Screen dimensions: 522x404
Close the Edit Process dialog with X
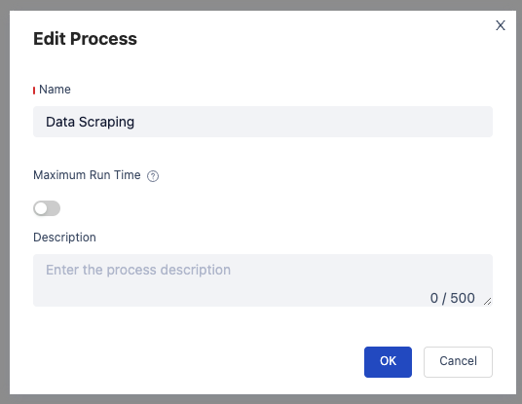(x=501, y=25)
